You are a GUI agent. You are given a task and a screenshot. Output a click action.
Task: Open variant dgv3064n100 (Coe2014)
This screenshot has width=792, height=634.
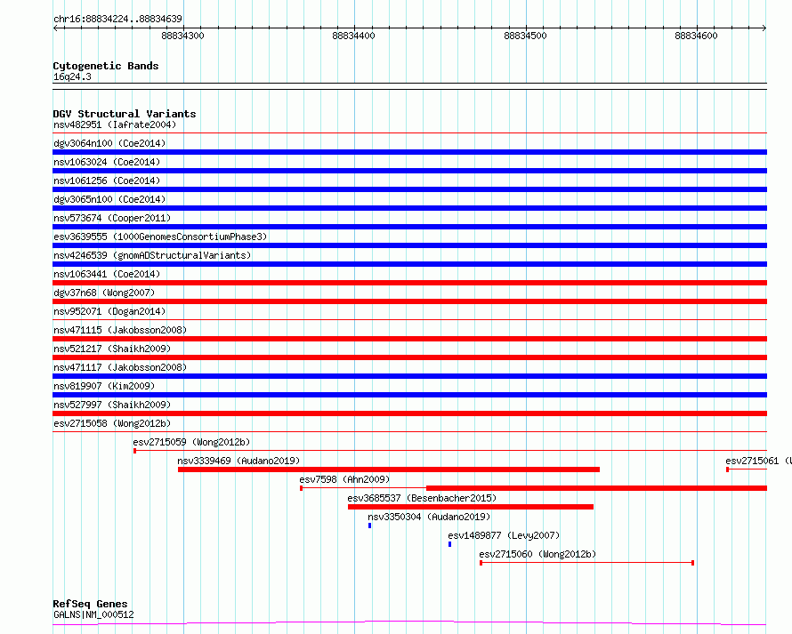(109, 143)
